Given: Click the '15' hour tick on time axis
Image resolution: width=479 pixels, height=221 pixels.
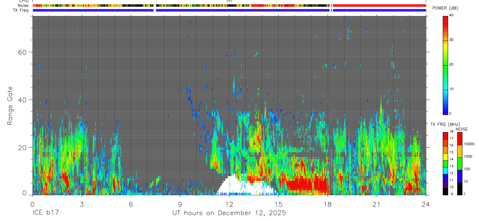Looking at the screenshot, I should click(x=278, y=204).
